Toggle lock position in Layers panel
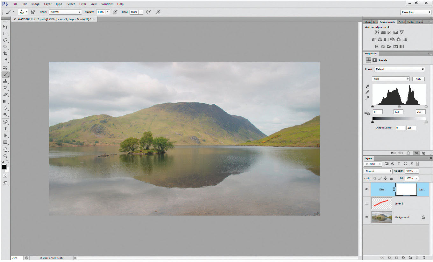Image resolution: width=433 pixels, height=262 pixels. pyautogui.click(x=386, y=178)
